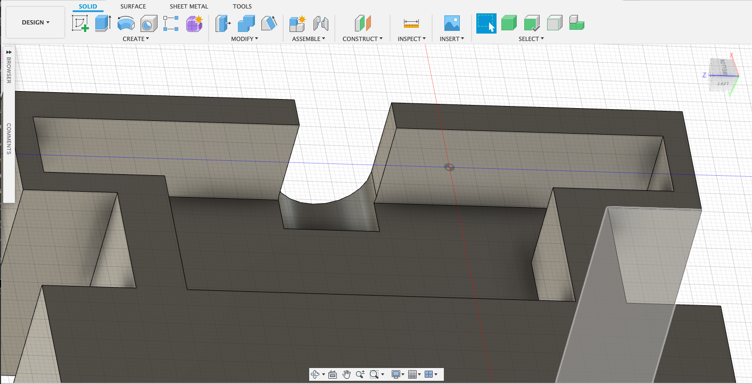Viewport: 752px width, 384px height.
Task: Switch to the Sheet Metal tab
Action: point(189,6)
